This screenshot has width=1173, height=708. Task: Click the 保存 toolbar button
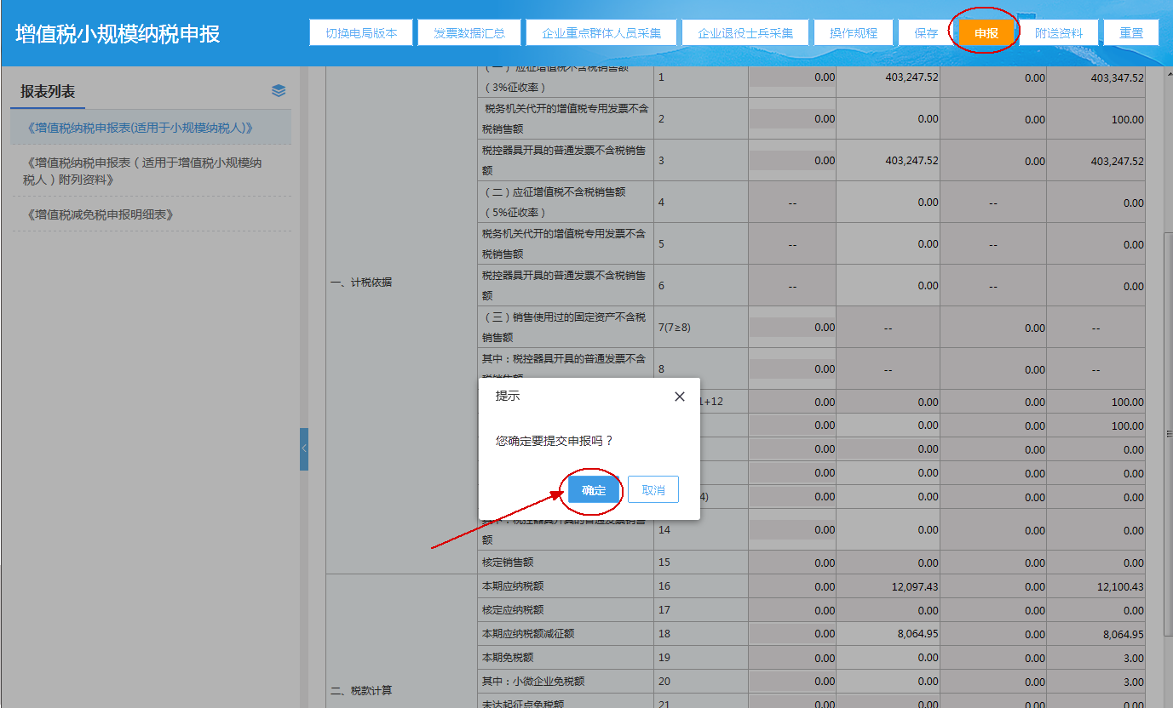pyautogui.click(x=926, y=33)
